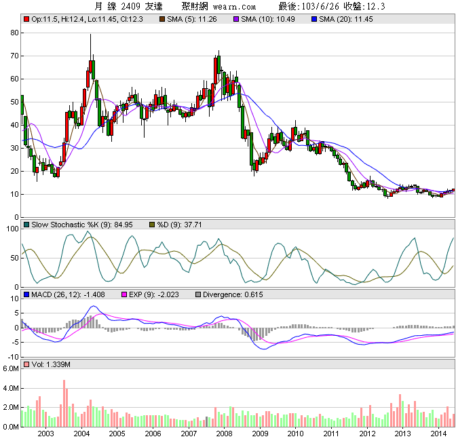
Task: Click the pink Vol legend swatch
Action: coord(26,364)
